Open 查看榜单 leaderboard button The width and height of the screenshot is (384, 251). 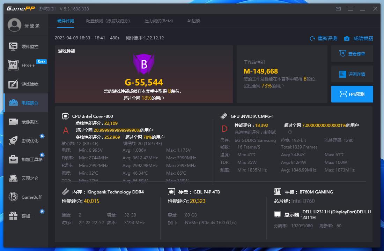coord(352,54)
